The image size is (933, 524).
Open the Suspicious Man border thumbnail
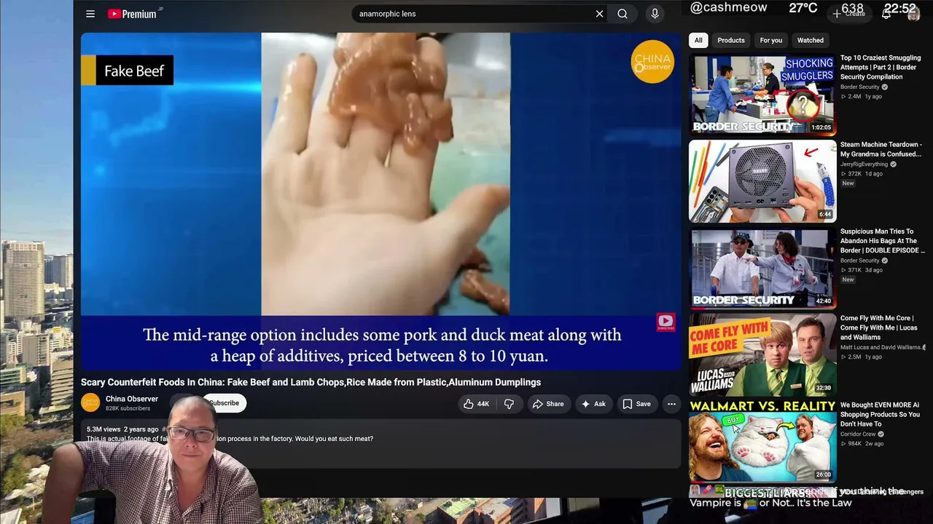(762, 267)
